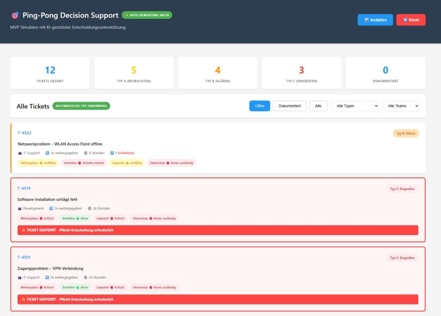Click the target logo icon beside the app title
The width and height of the screenshot is (441, 316).
[x=15, y=15]
